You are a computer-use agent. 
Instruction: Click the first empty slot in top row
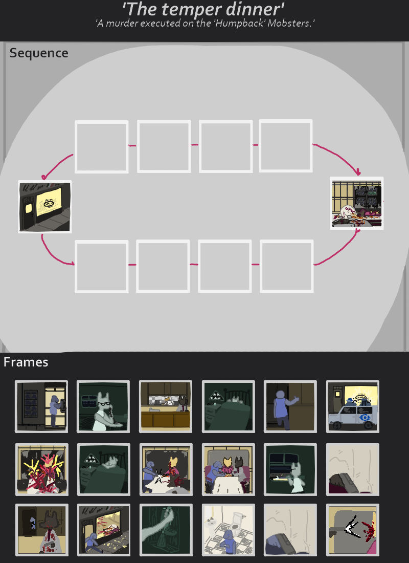[102, 147]
